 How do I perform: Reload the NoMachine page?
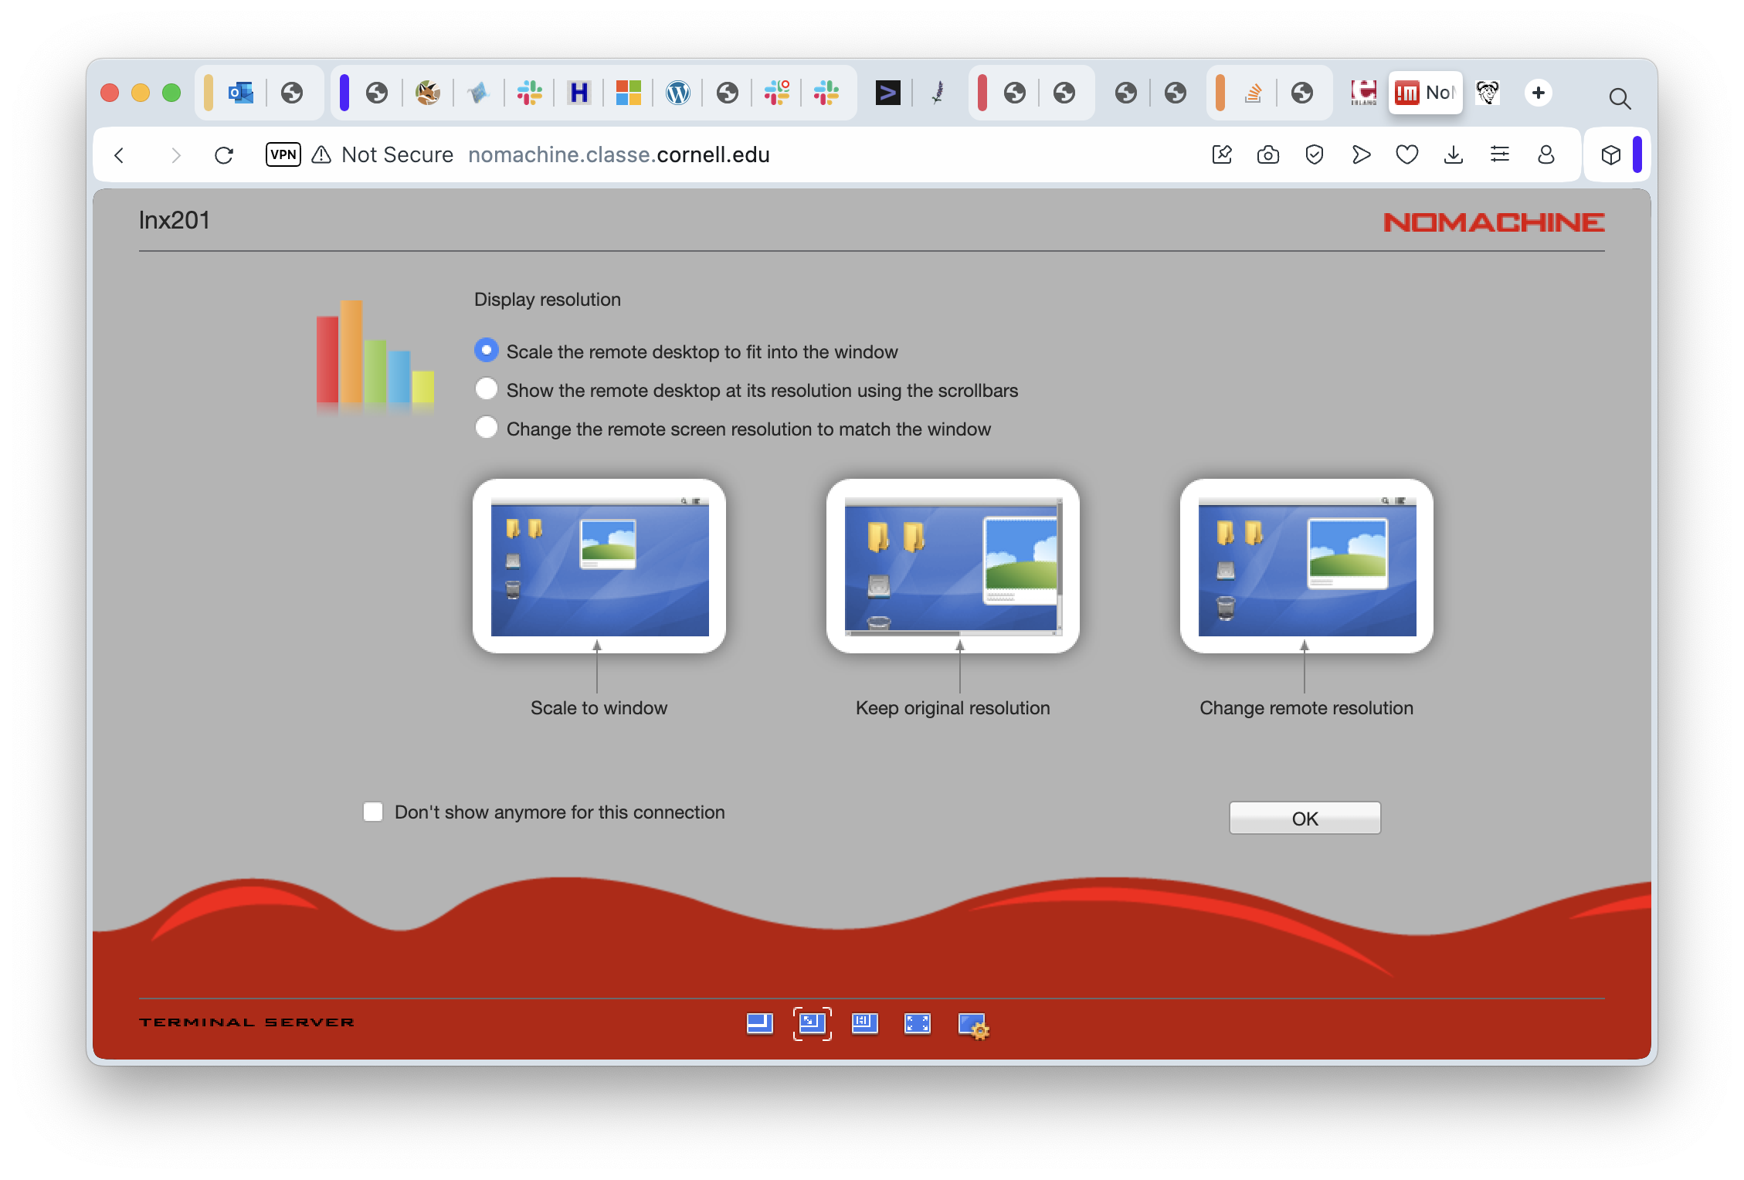(x=224, y=155)
